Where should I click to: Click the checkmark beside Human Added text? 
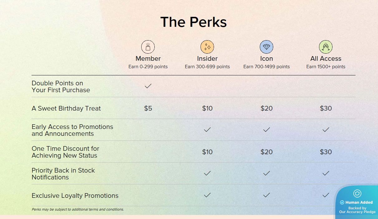click(342, 202)
